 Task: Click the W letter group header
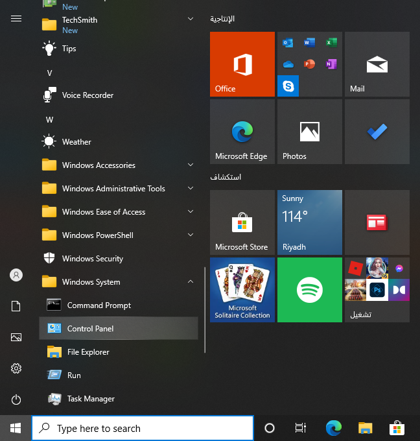(49, 120)
